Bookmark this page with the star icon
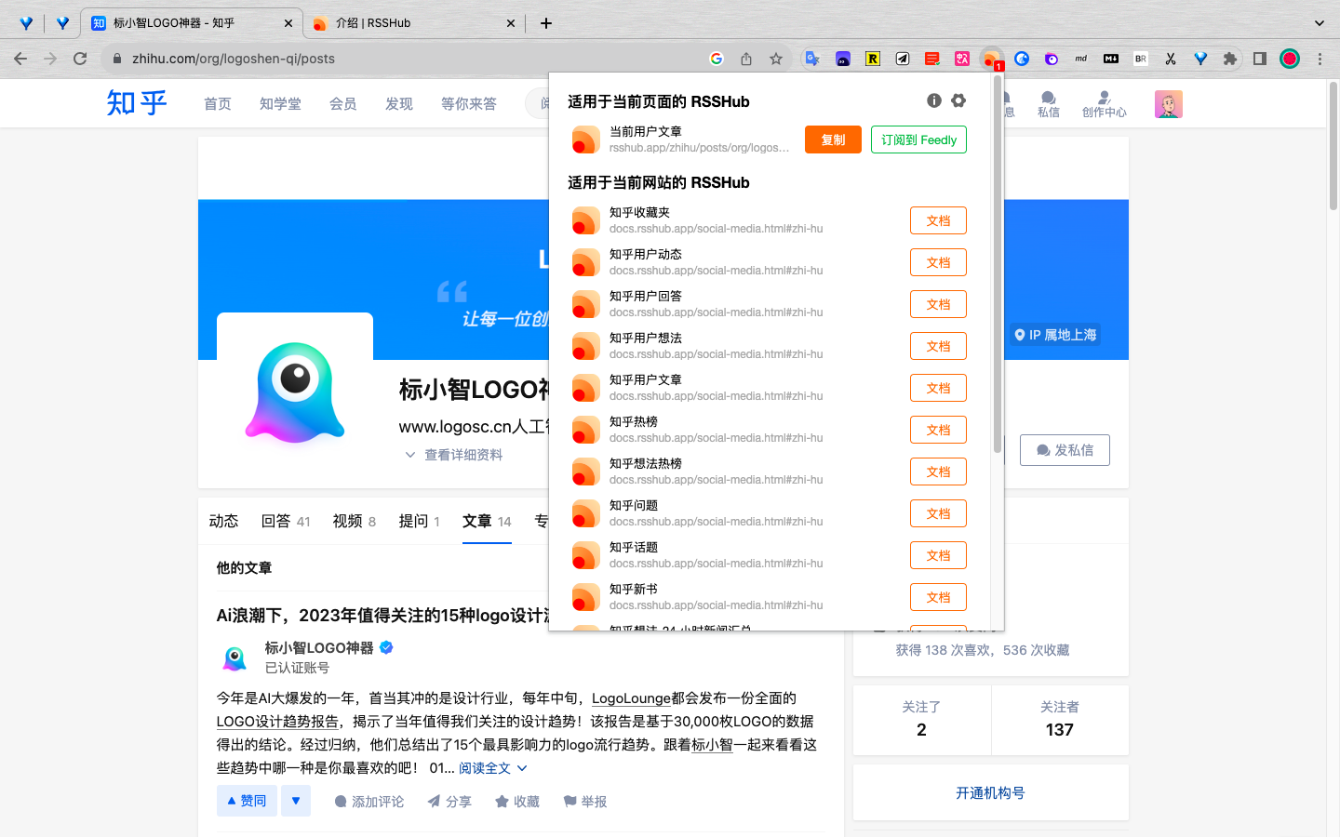This screenshot has width=1340, height=837. (x=776, y=59)
